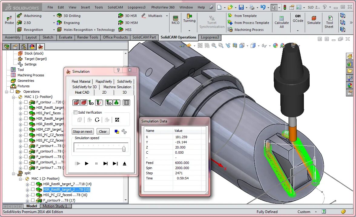Viewport: 356px width, 217px height.
Task: Tick checkbox beside HSM_CZF_target operation
Action: [x=26, y=129]
